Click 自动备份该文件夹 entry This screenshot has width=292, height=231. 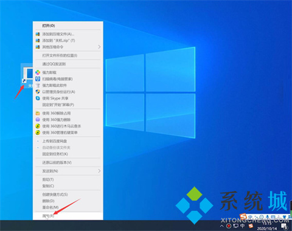[68, 148]
